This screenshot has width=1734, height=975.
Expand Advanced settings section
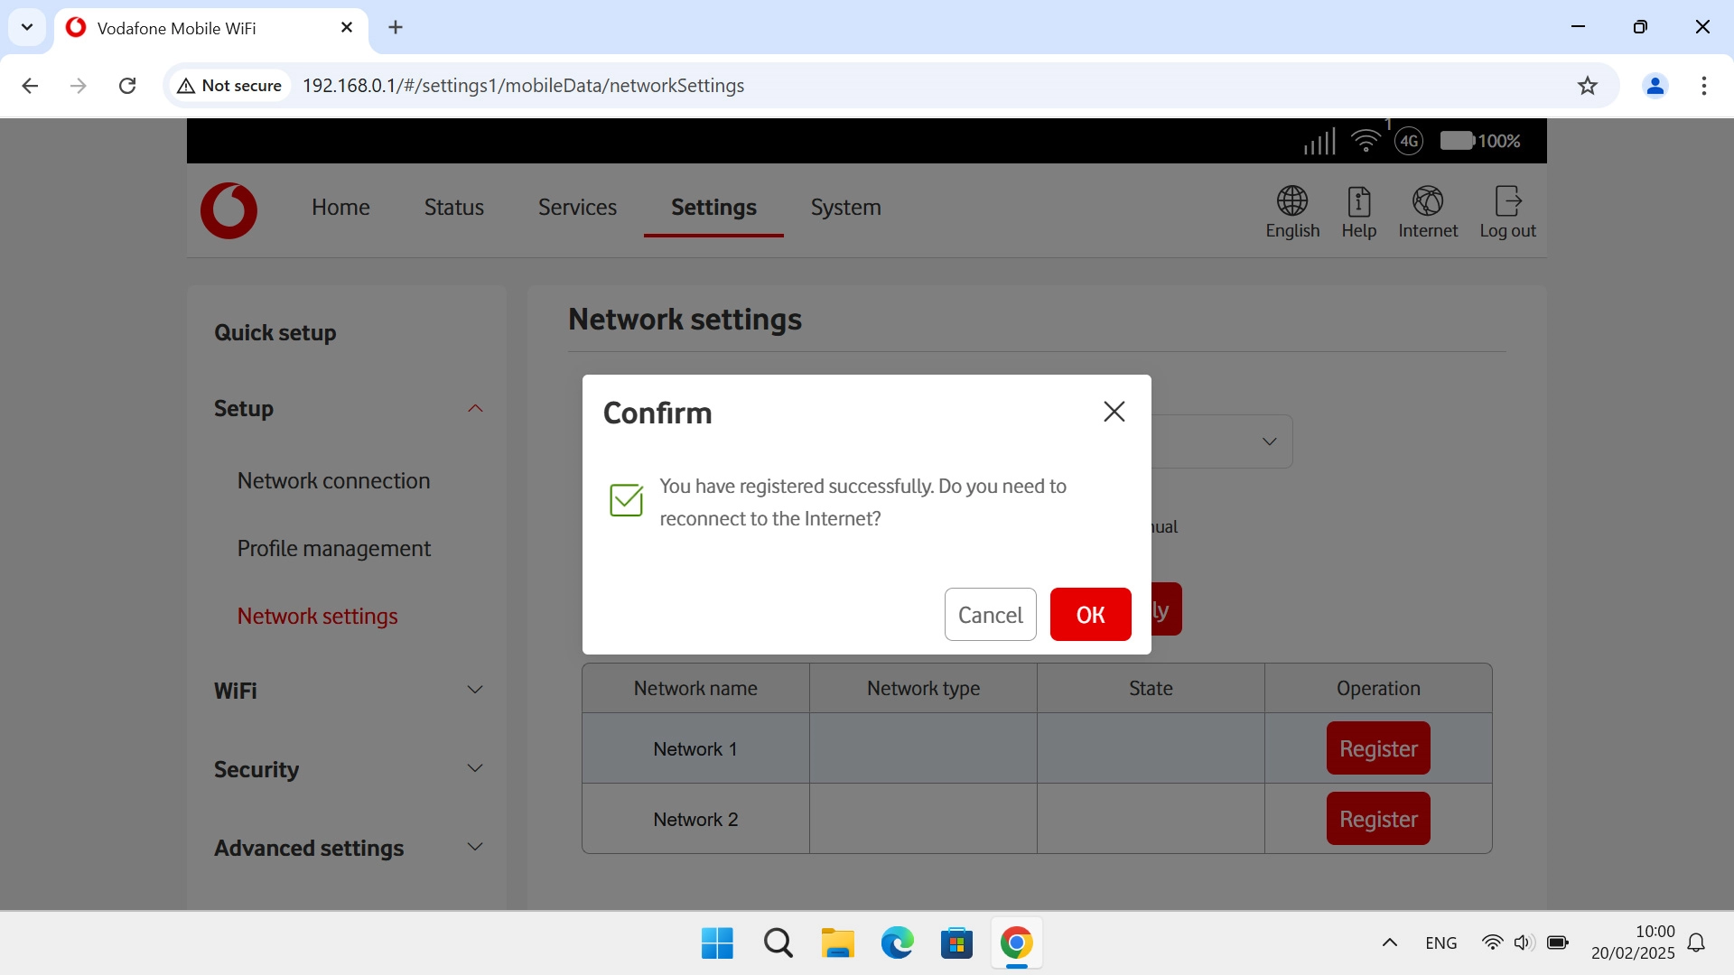tap(475, 848)
